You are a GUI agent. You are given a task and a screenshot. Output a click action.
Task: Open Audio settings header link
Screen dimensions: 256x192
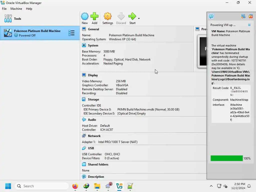pyautogui.click(x=92, y=120)
